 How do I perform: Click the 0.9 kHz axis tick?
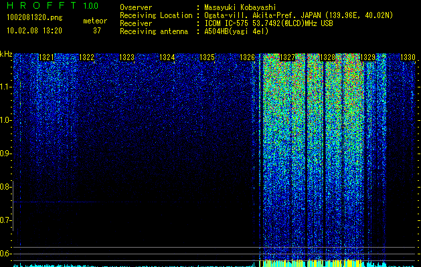point(5,154)
